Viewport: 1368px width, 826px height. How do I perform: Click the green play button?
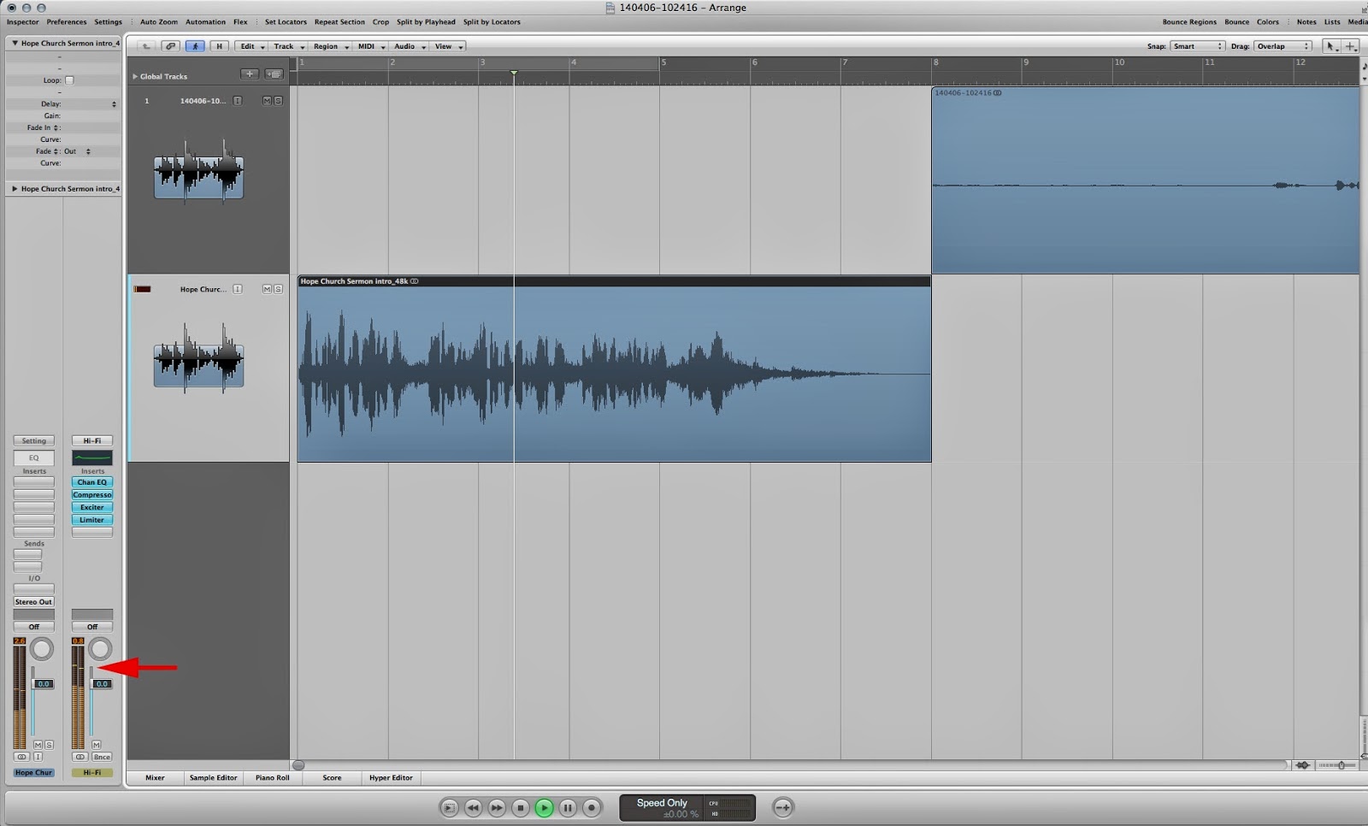click(x=544, y=807)
